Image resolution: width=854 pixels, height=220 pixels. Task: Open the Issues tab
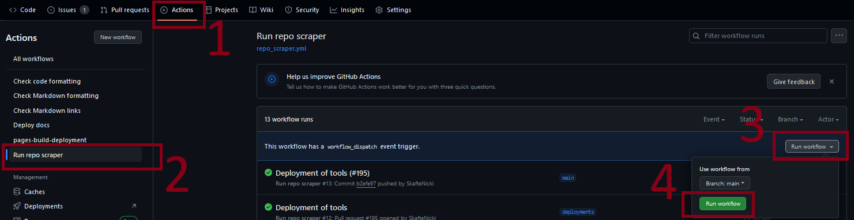pos(68,10)
